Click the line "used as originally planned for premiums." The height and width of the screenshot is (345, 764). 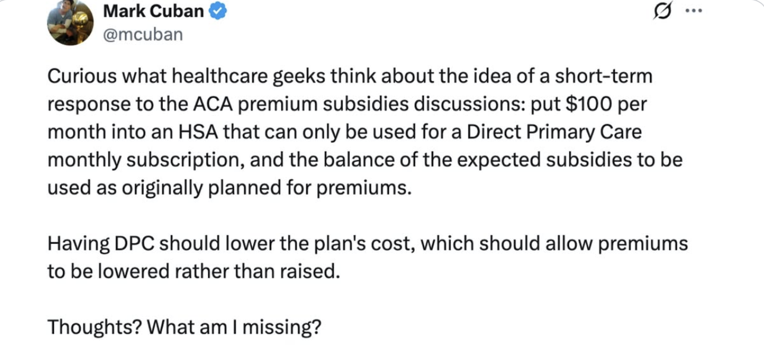point(229,187)
